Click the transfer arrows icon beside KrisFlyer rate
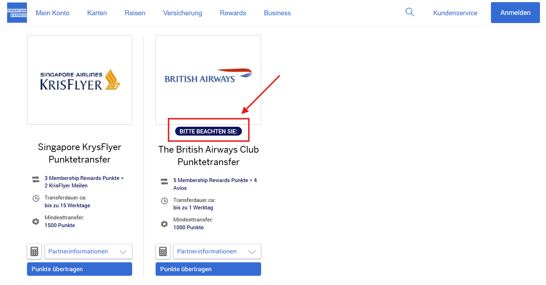546x285 pixels. click(x=36, y=180)
